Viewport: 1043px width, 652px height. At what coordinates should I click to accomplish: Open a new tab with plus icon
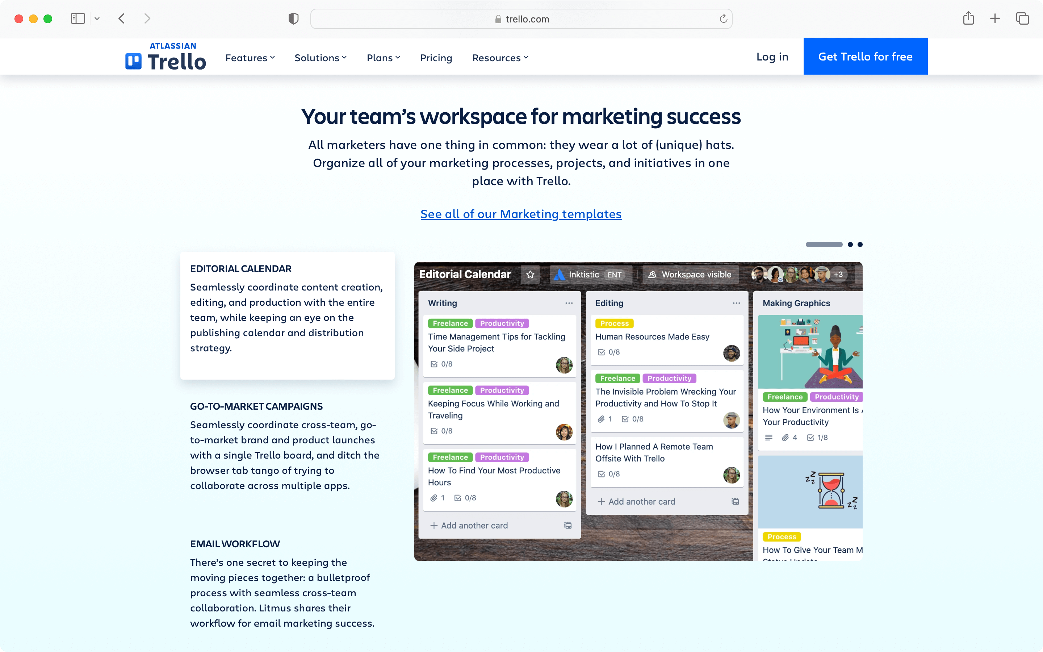[x=995, y=18]
